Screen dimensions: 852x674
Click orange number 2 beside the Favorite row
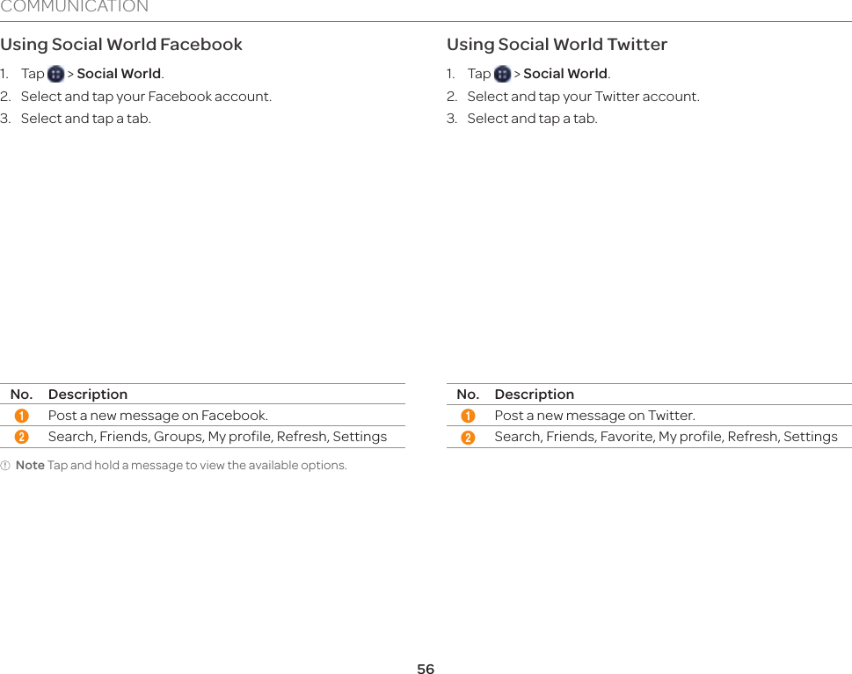point(468,438)
